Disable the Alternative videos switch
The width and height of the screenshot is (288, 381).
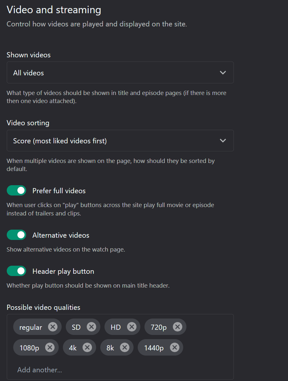tap(16, 235)
